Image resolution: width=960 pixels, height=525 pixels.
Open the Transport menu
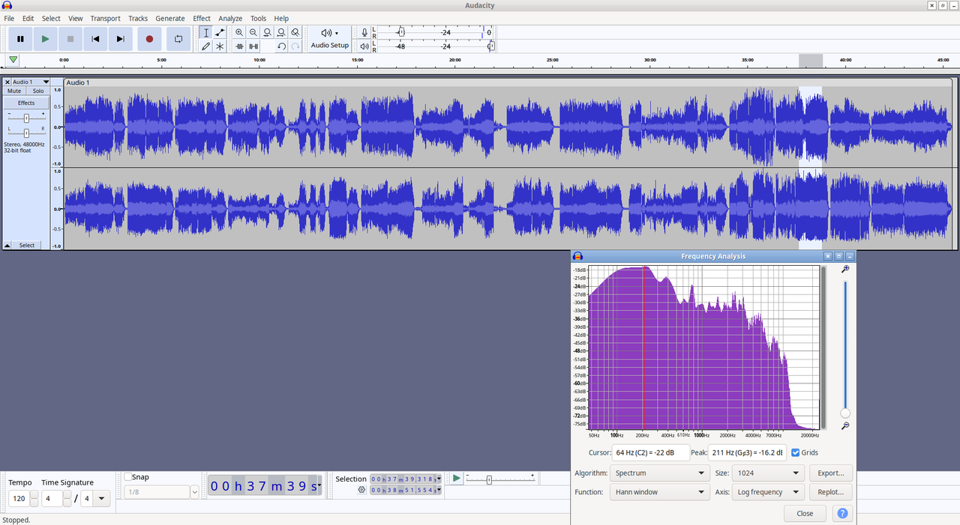tap(105, 18)
